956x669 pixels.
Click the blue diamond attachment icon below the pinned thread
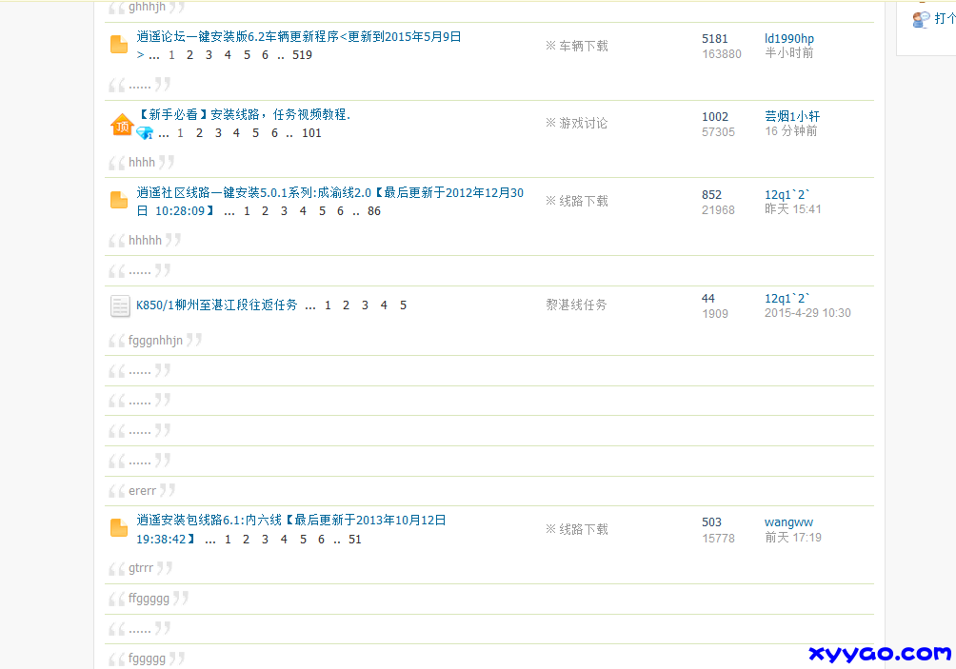click(145, 132)
